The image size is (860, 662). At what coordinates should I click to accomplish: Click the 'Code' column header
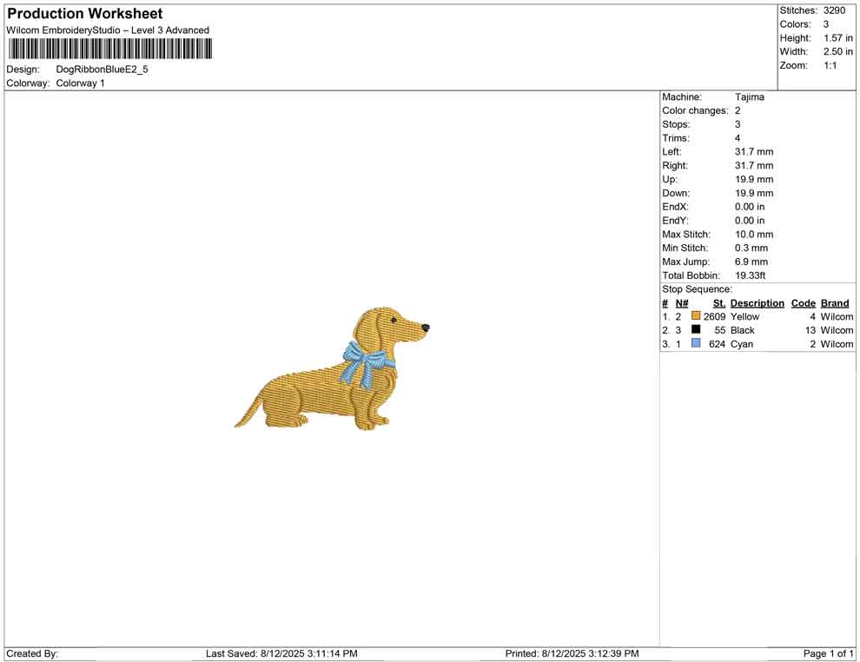pos(804,303)
